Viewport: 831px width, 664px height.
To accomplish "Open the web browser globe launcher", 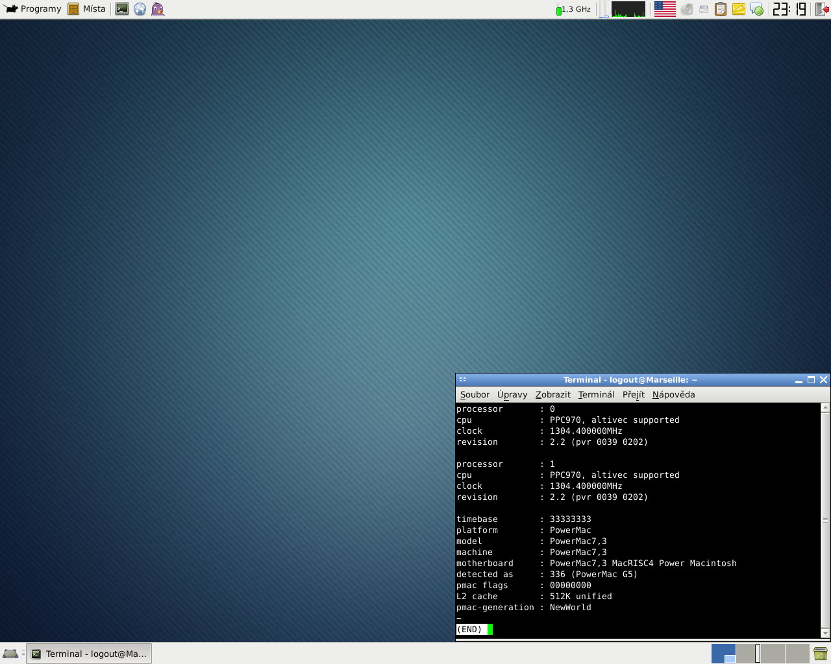I will (140, 9).
